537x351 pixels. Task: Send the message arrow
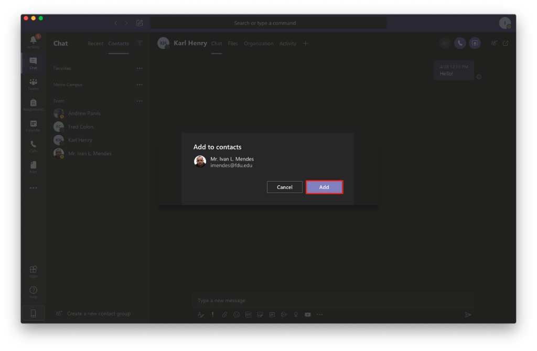(468, 315)
